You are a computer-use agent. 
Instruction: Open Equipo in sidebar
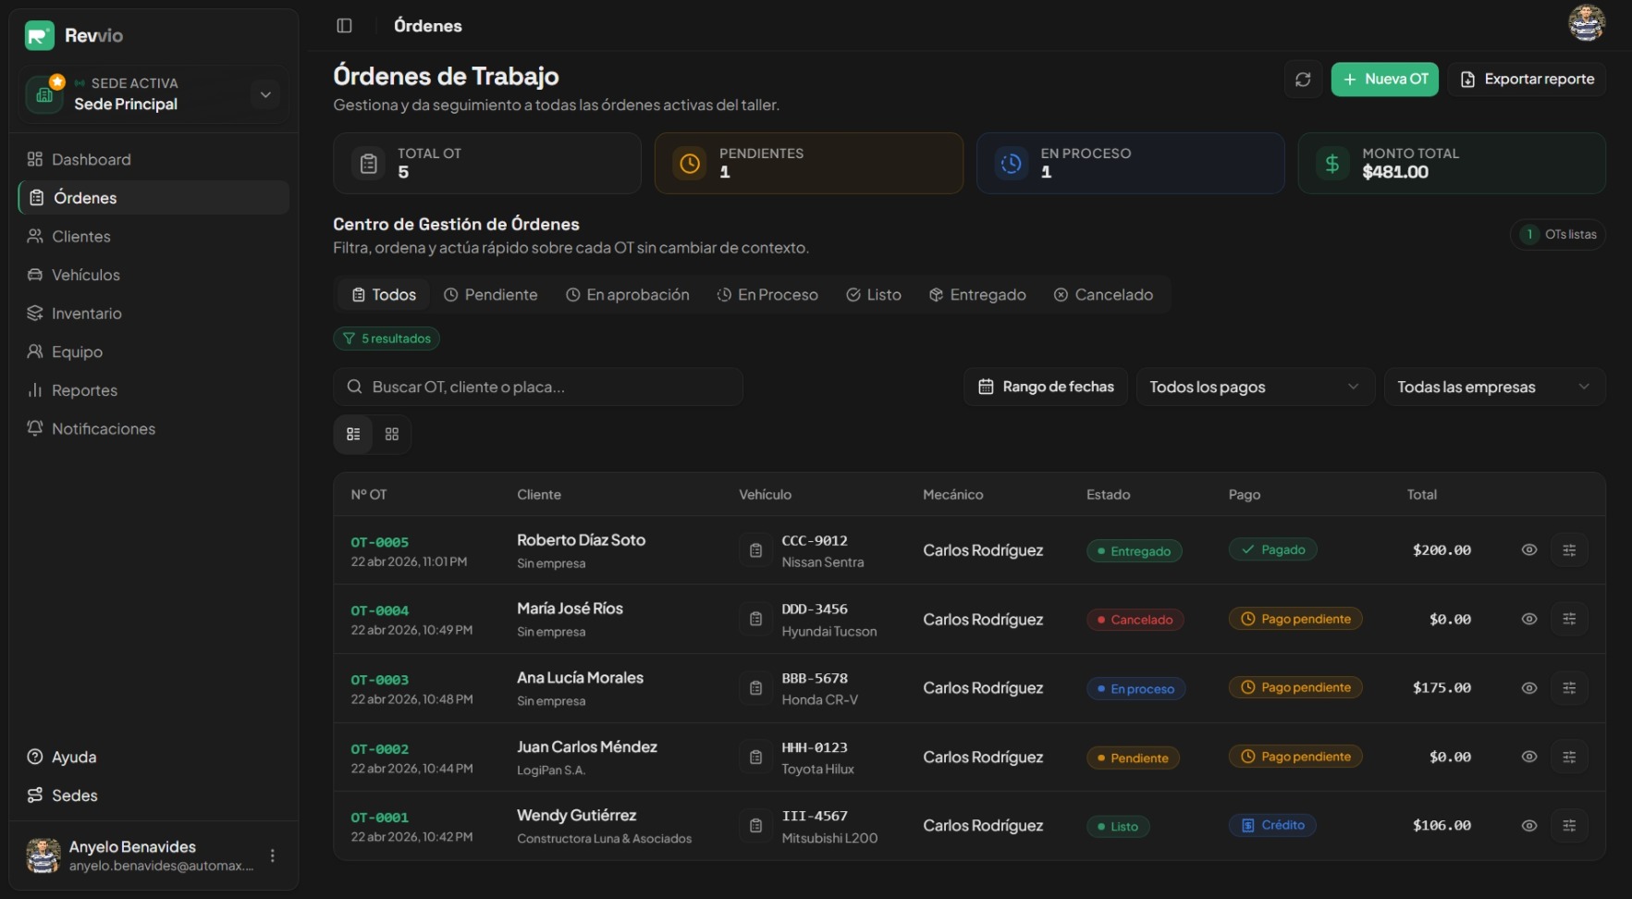coord(153,351)
